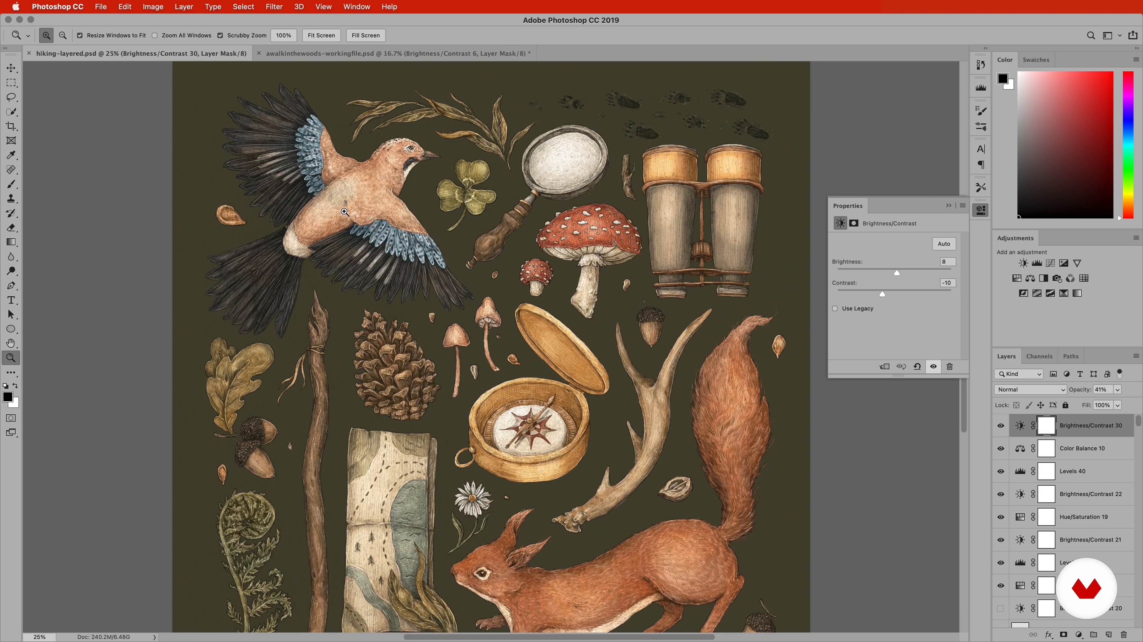Open the Layers panel options menu

pos(1136,356)
